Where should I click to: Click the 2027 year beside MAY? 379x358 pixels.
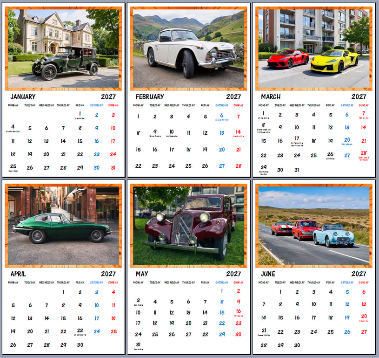coord(233,274)
